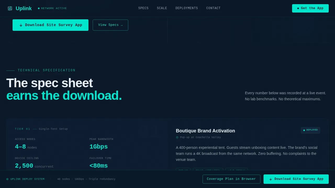Click the Failover Time <80ms value
The image size is (335, 188).
[99, 166]
